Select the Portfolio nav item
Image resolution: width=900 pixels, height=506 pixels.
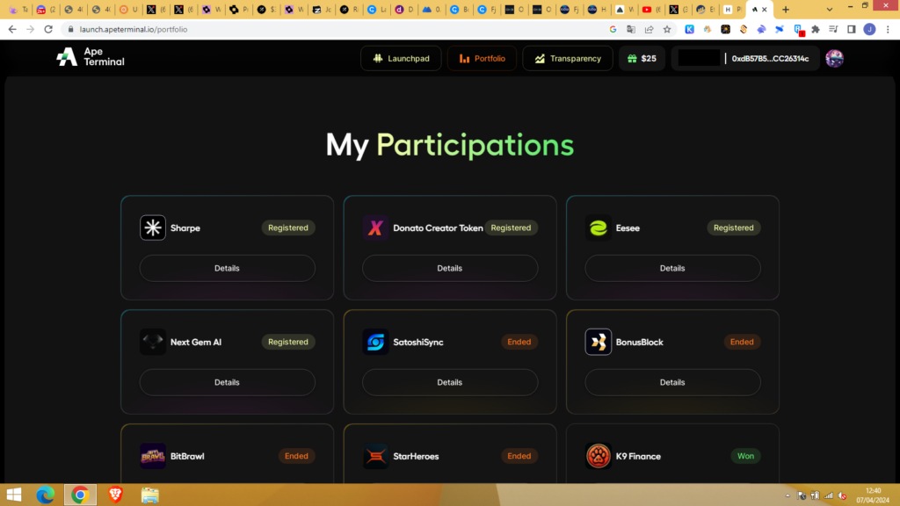(483, 59)
